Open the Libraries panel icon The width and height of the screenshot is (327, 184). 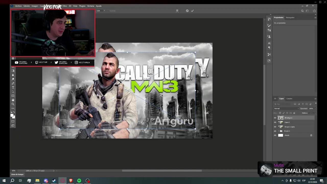point(269,61)
